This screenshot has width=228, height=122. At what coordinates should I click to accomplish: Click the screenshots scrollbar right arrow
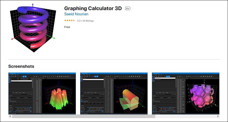[x=218, y=116]
